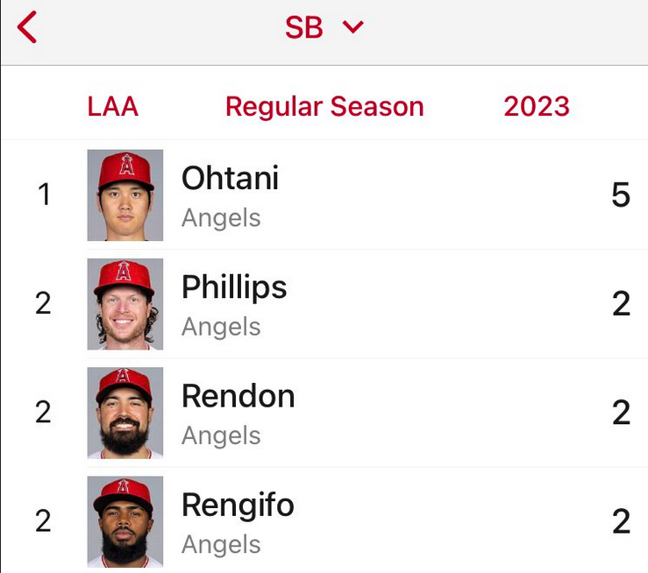Tap the Angels label under Rendon
The width and height of the screenshot is (648, 573).
[221, 435]
